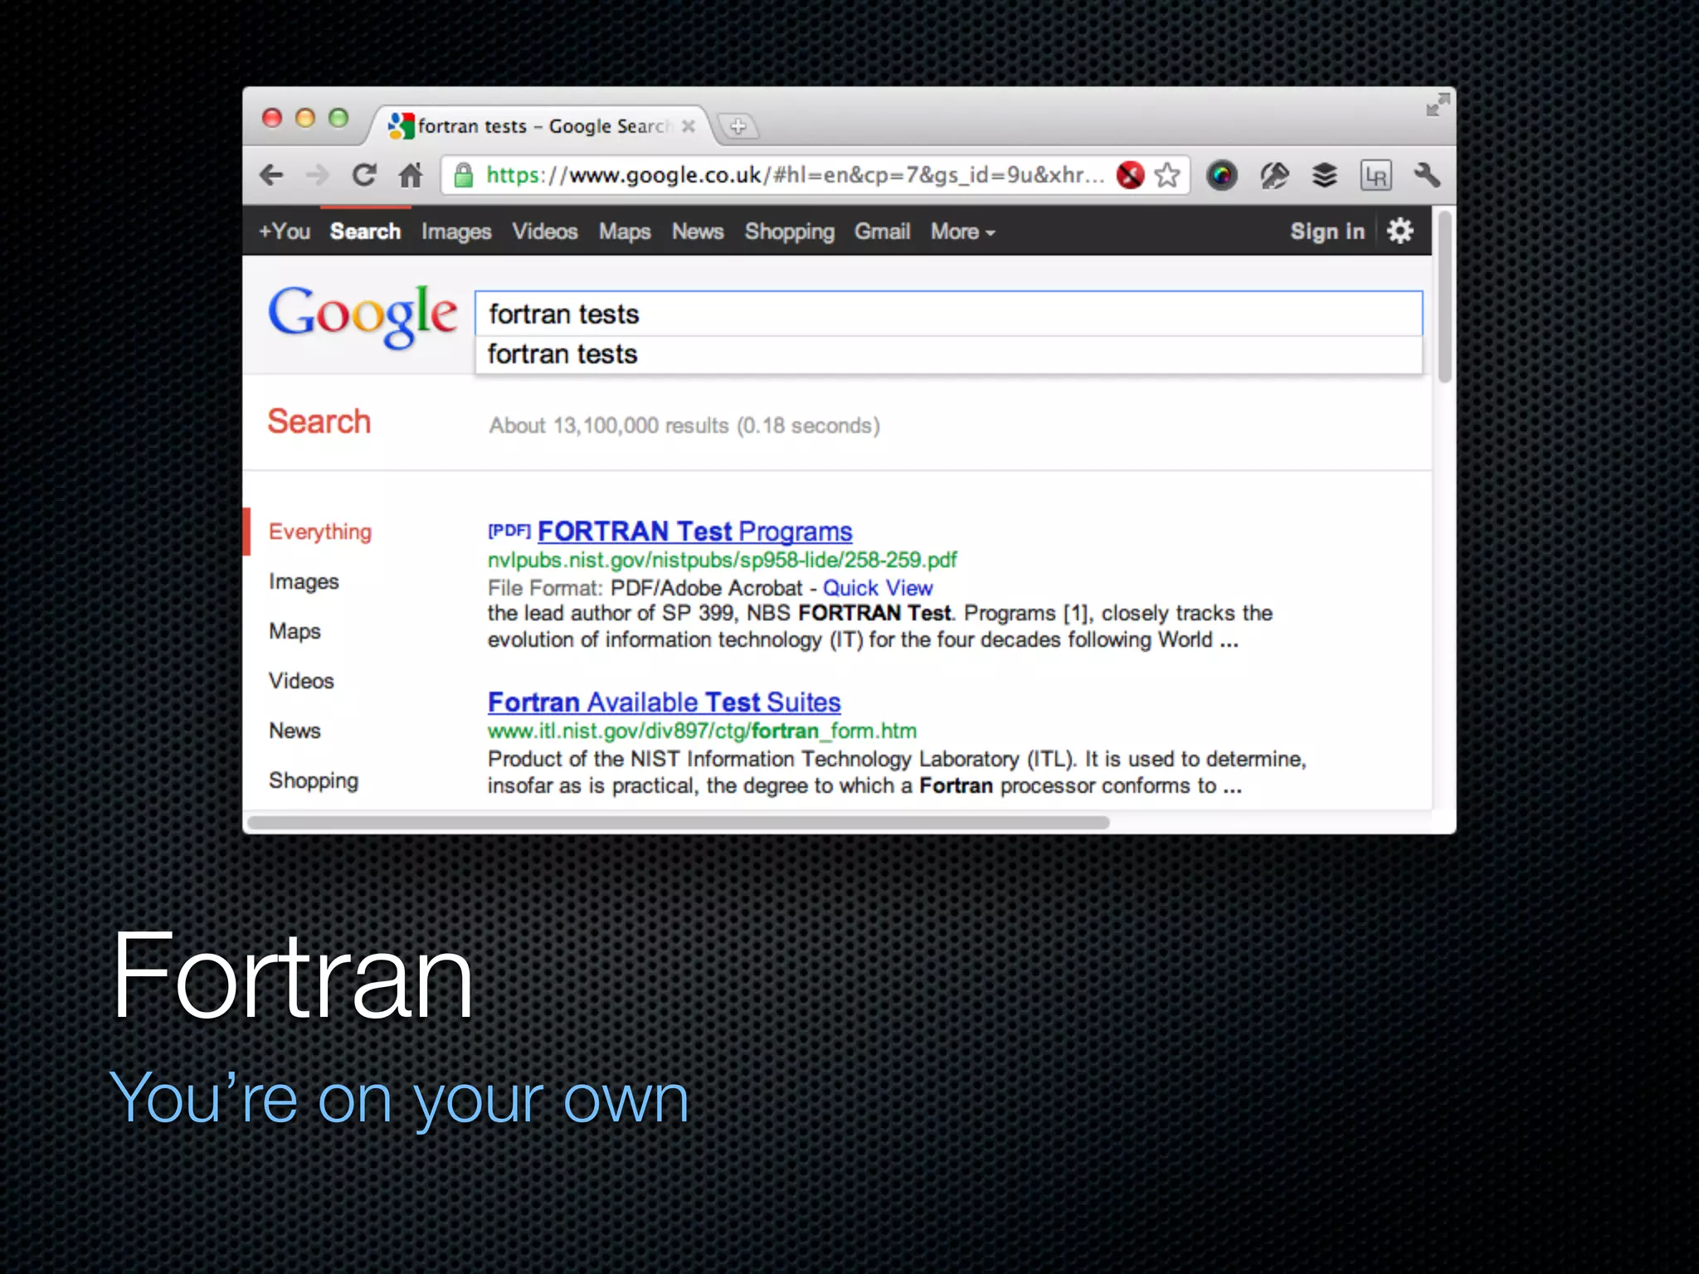Click the Quick View link
Screen dimensions: 1699x1274
point(878,588)
